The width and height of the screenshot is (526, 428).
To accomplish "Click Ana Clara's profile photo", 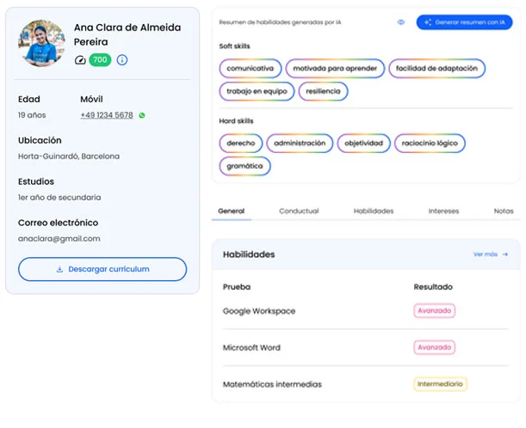I will point(42,43).
